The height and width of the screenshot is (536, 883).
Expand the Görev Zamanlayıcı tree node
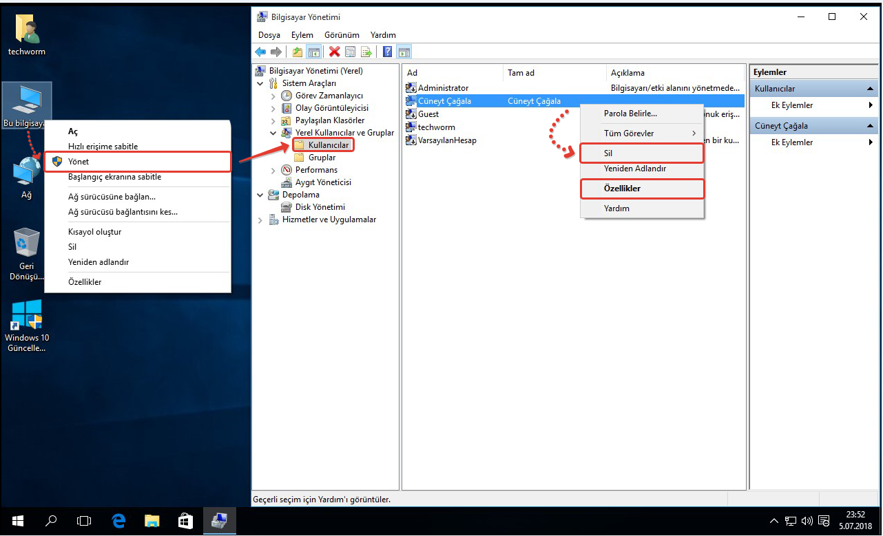(273, 96)
